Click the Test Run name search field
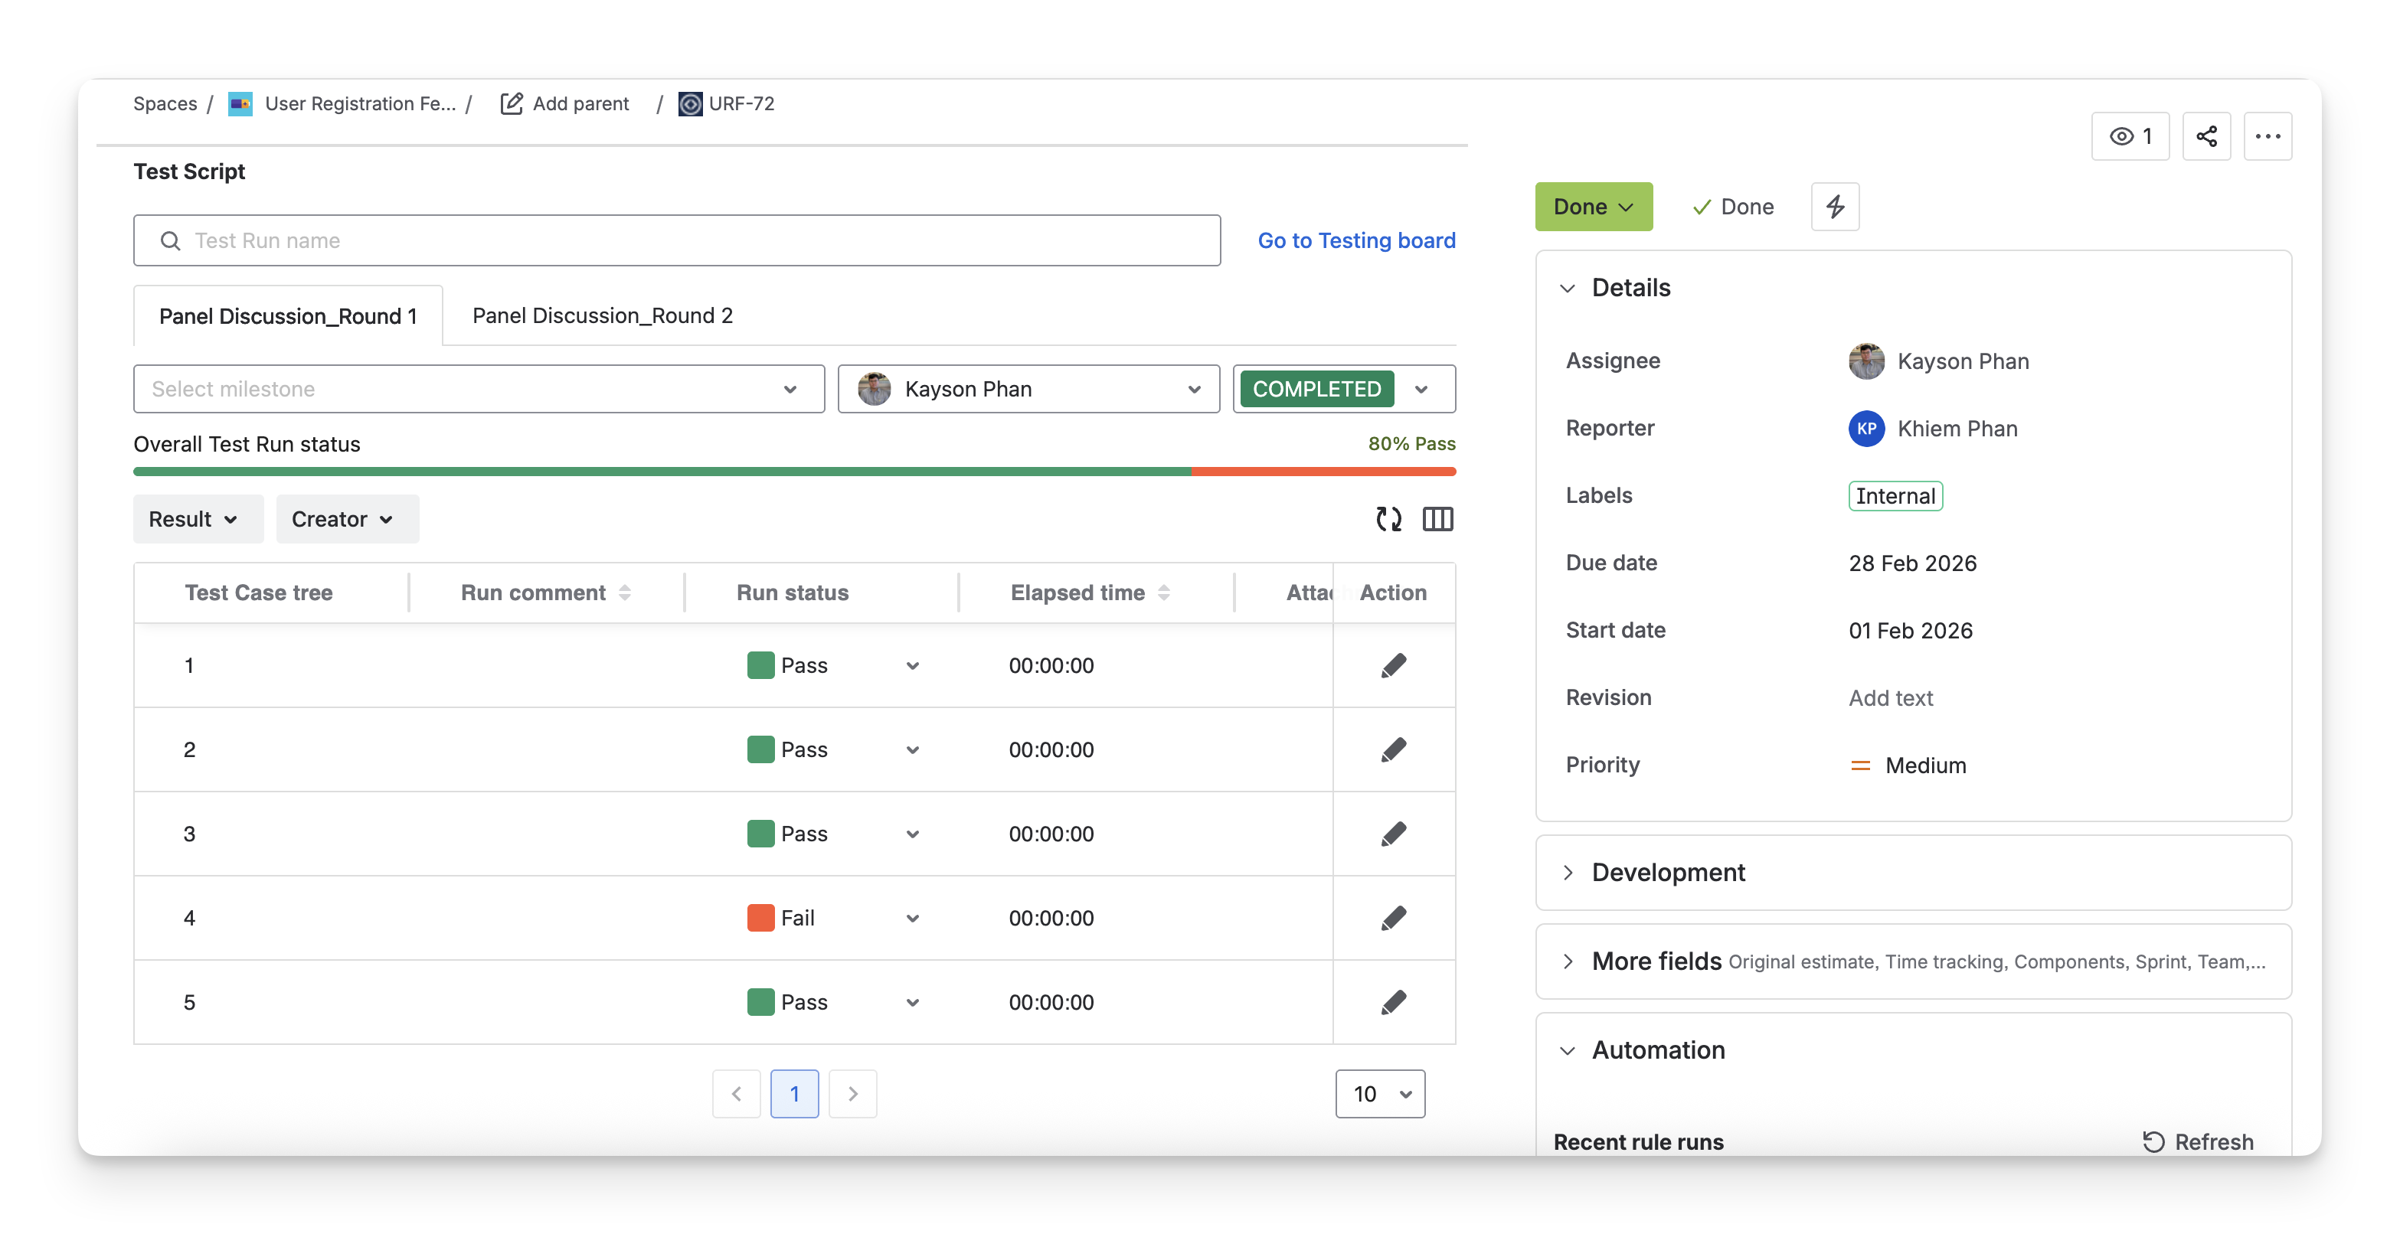Screen dimensions: 2400x1234 (x=676, y=240)
